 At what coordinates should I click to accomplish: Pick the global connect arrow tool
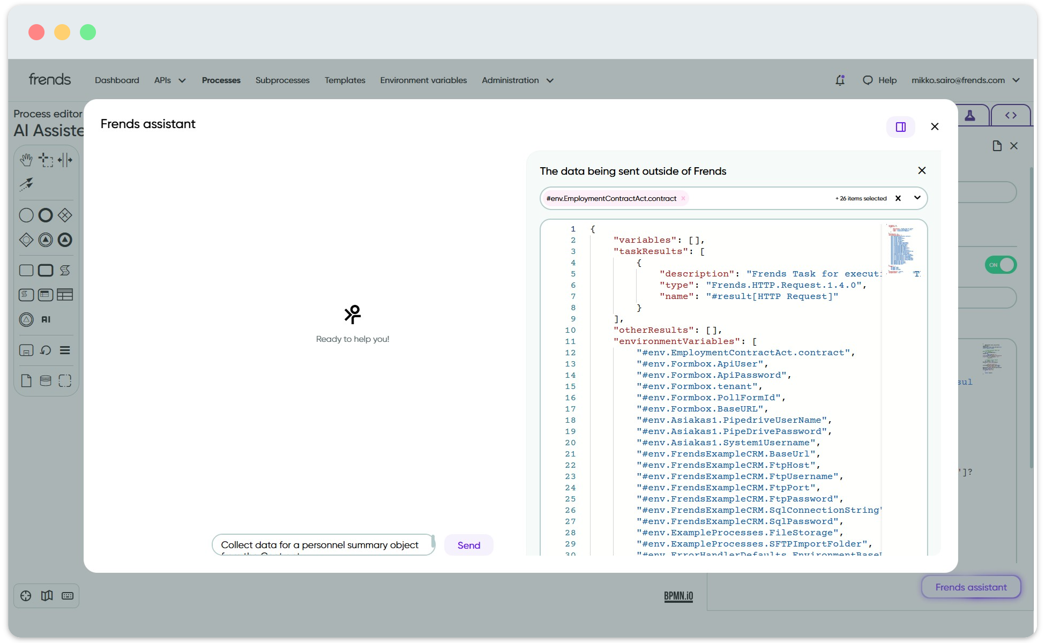(x=26, y=184)
